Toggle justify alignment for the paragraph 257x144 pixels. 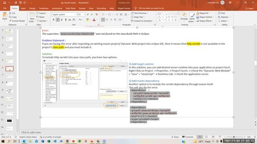pyautogui.click(x=115, y=20)
